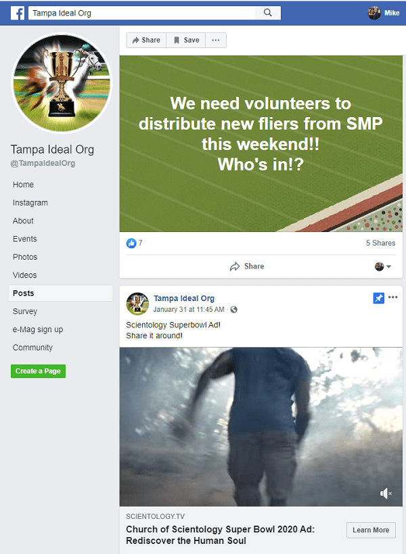
Task: Click the Tampa Ideal Org search field
Action: 141,13
